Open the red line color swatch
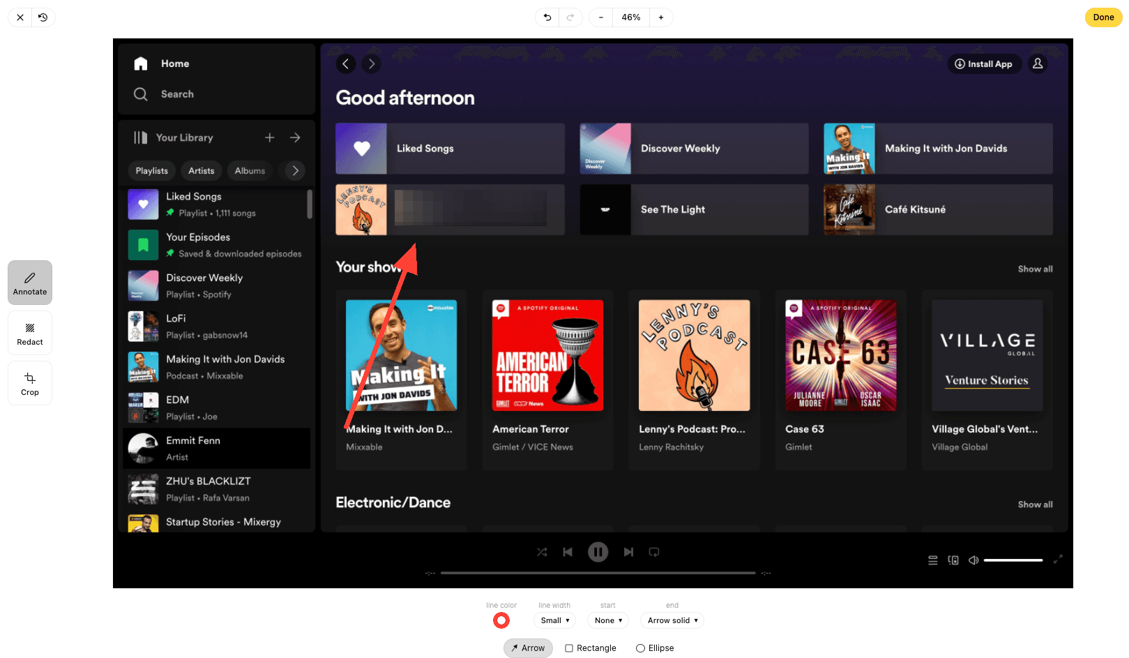This screenshot has height=658, width=1129. click(x=501, y=620)
